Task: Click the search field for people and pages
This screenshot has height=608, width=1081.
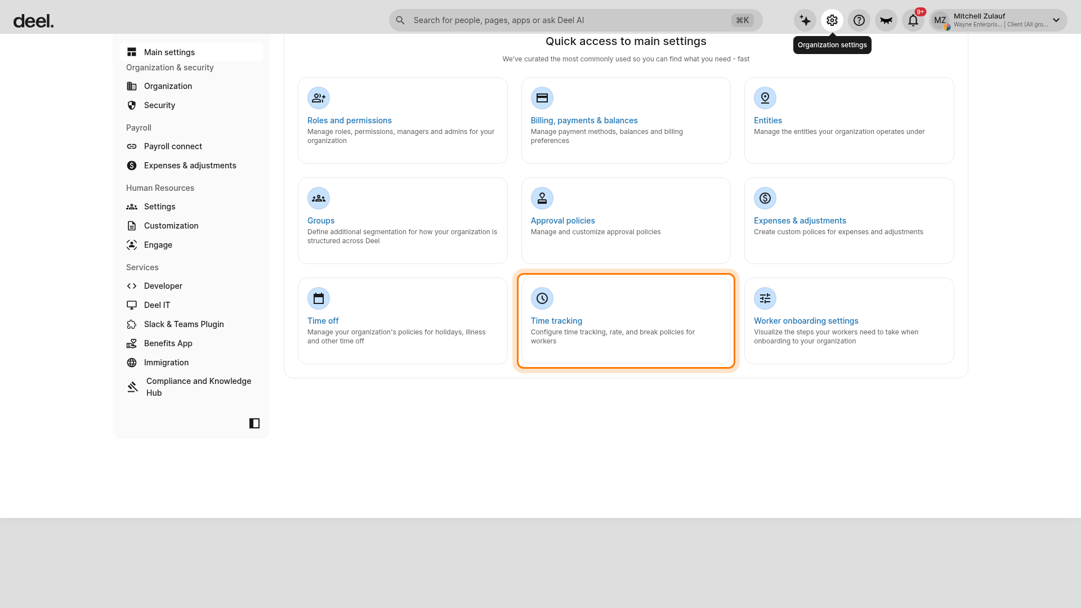Action: (x=575, y=20)
